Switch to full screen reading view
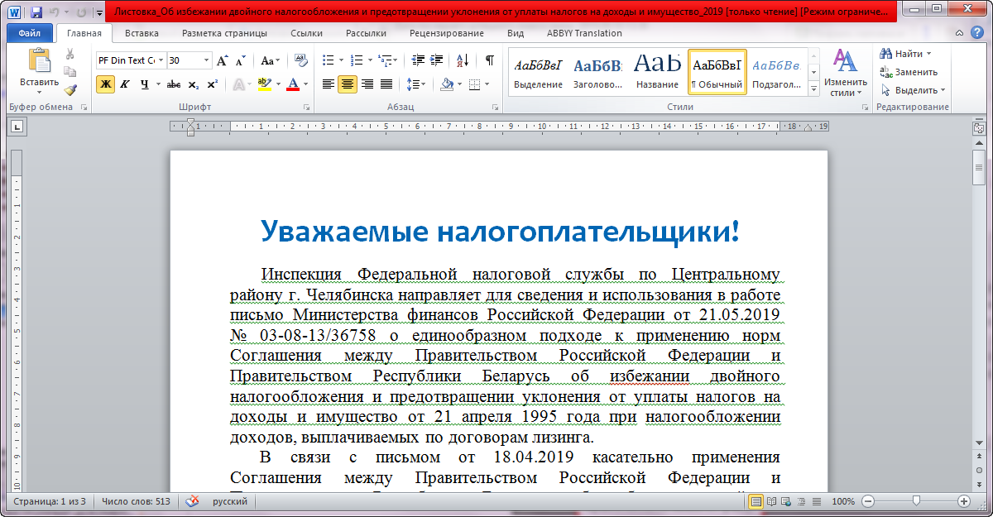This screenshot has height=517, width=993. (x=771, y=501)
